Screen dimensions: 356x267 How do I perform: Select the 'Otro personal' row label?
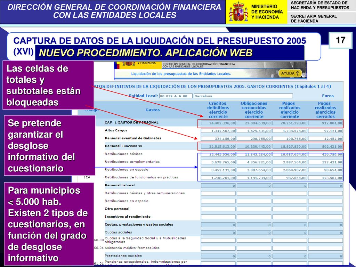point(117,209)
